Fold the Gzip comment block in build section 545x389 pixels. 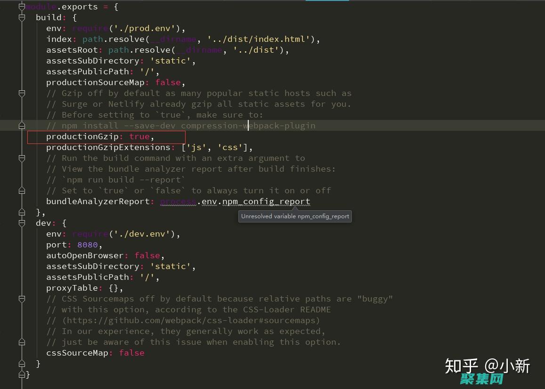21,93
